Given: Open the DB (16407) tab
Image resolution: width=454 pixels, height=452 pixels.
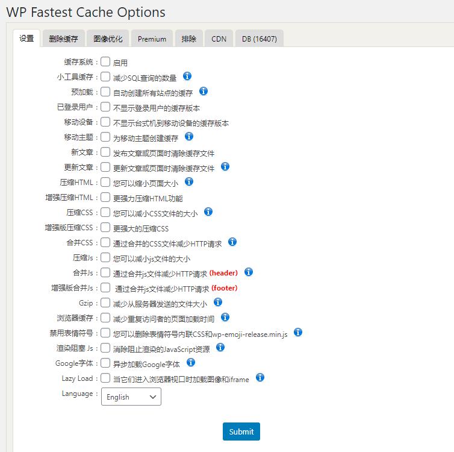Looking at the screenshot, I should coord(260,39).
